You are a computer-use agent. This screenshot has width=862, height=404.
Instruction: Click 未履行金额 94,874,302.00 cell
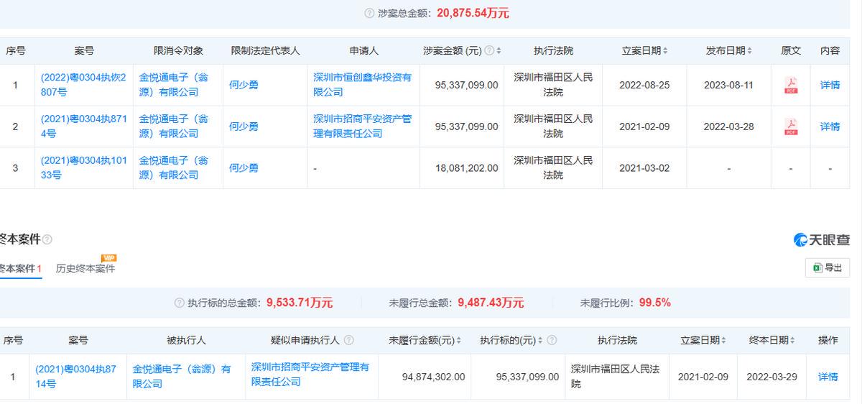tap(433, 377)
